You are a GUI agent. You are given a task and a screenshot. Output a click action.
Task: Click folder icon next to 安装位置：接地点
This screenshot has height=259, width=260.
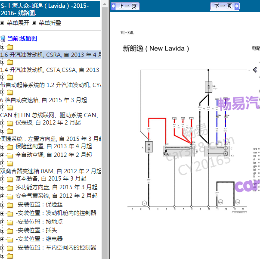(10, 222)
